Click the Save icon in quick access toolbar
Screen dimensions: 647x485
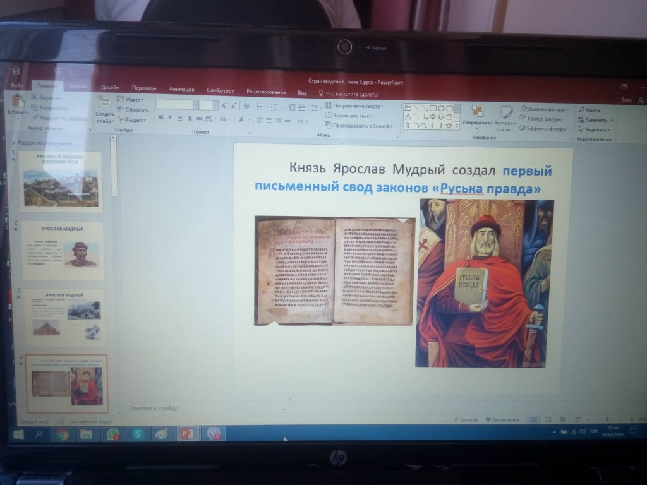tap(16, 71)
